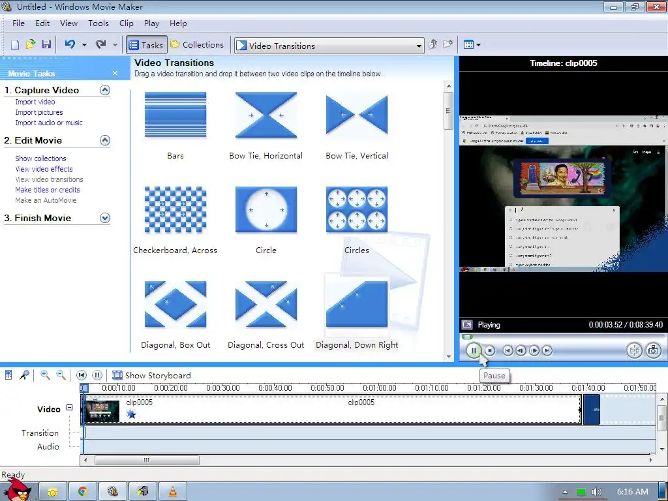Select the Bow Tie, Horizontal transition
The image size is (668, 501).
[x=266, y=115]
